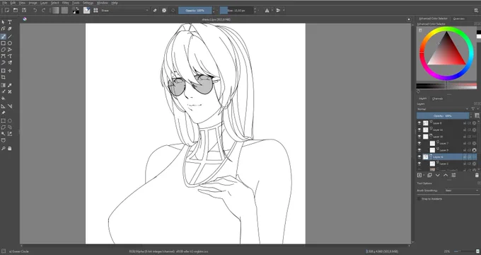Screen dimensions: 481x255
Task: Open the blending mode dropdown in toolbar
Action: coord(125,11)
